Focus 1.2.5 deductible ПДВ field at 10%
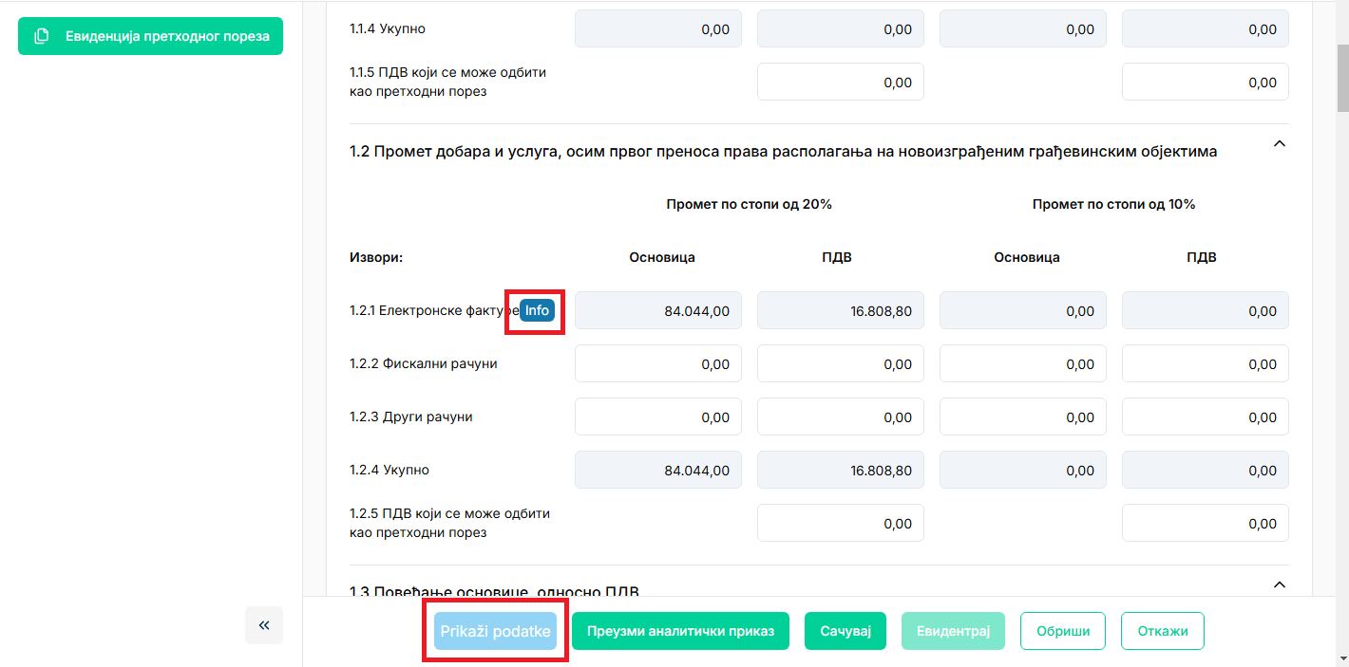This screenshot has height=667, width=1349. click(x=1205, y=524)
